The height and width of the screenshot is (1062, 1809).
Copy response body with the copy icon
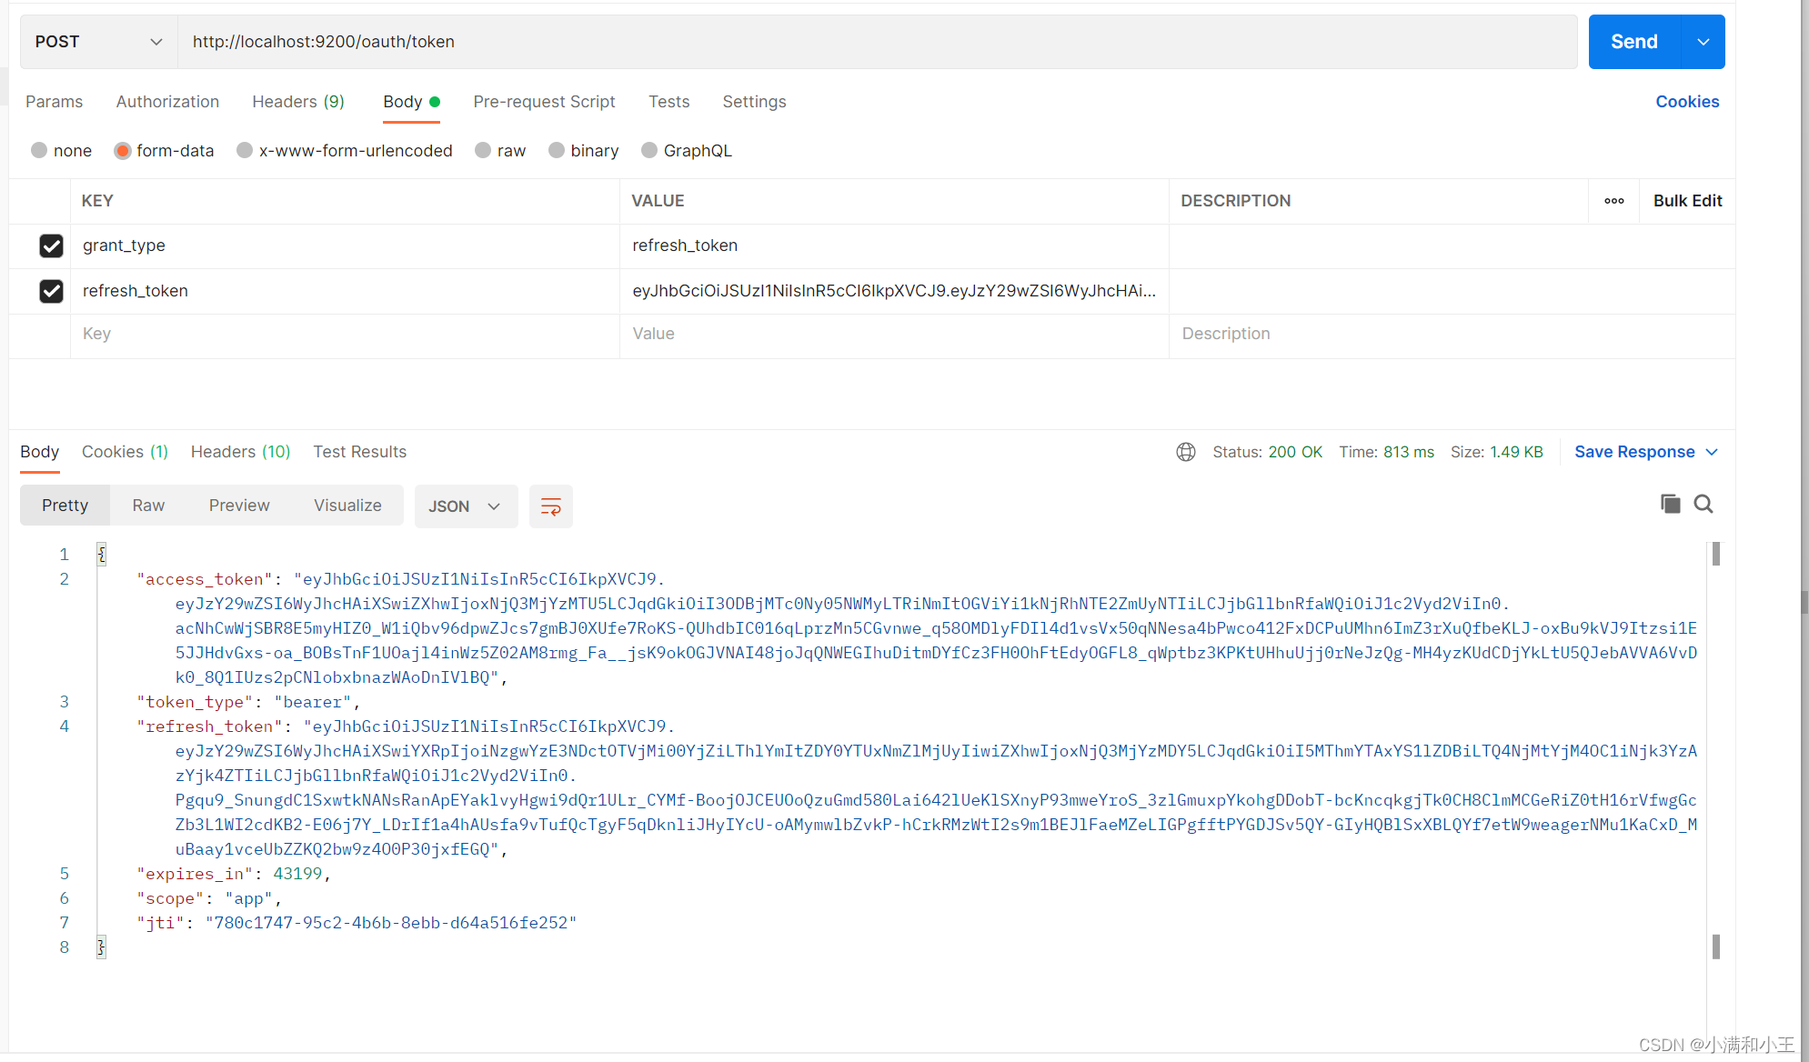pos(1670,504)
